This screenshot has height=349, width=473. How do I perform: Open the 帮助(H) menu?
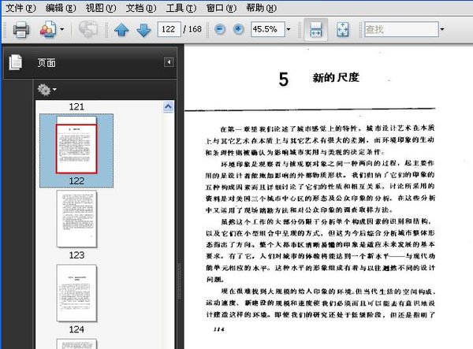click(261, 8)
